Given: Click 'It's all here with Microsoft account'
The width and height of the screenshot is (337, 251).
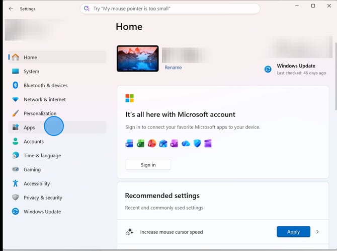Looking at the screenshot, I should click(x=181, y=114).
